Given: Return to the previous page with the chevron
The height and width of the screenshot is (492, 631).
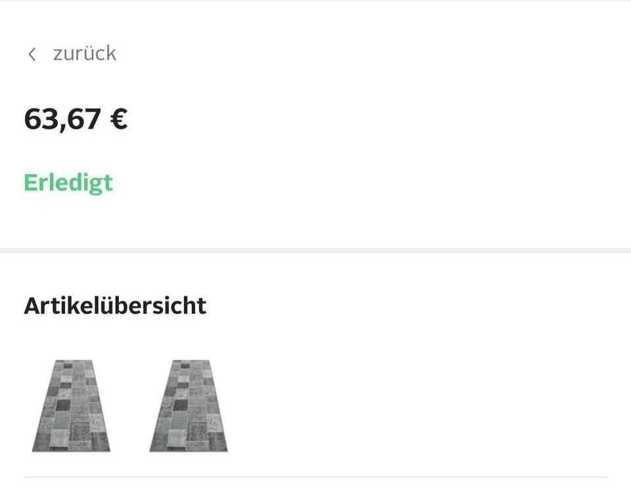Looking at the screenshot, I should (32, 54).
